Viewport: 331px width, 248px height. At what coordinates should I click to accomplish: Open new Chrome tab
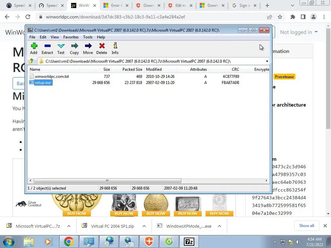pos(267,5)
